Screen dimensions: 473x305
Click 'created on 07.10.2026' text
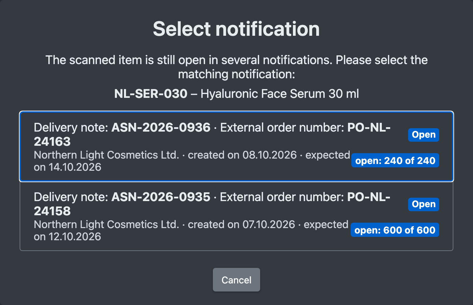[242, 224]
